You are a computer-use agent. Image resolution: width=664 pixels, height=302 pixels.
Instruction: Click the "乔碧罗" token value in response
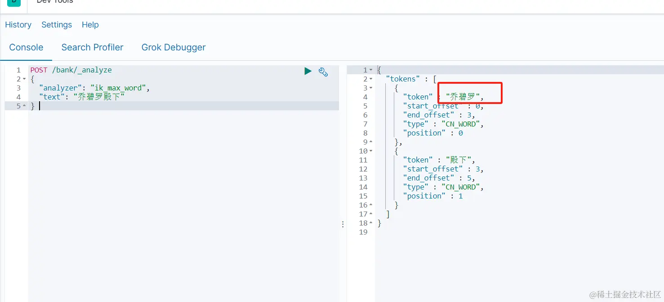pyautogui.click(x=463, y=97)
